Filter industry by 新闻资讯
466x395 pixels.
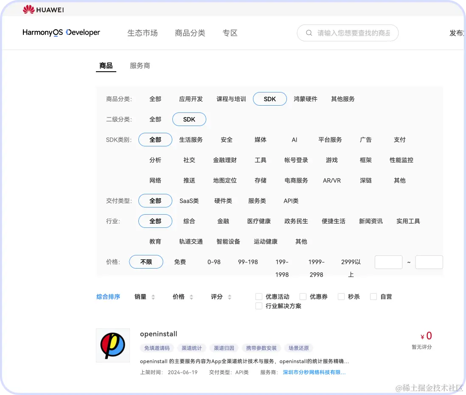point(371,221)
